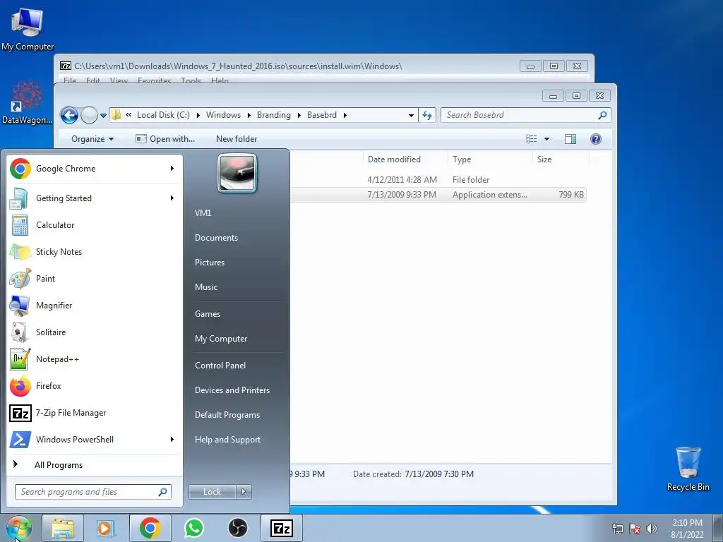Image resolution: width=723 pixels, height=542 pixels.
Task: Toggle the preview pane button
Action: tap(570, 139)
